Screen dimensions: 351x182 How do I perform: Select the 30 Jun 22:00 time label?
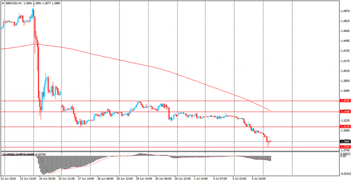[182, 179]
